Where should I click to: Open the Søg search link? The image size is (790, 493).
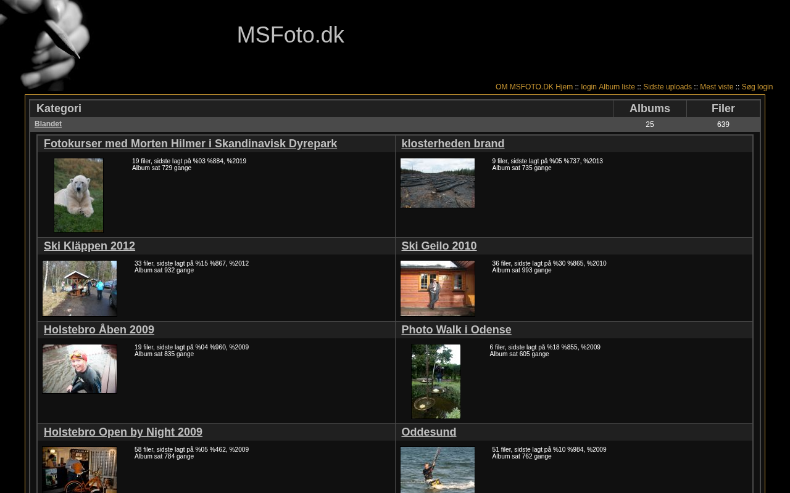tap(749, 87)
